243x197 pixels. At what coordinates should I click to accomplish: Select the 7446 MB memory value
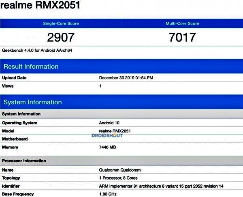(108, 147)
